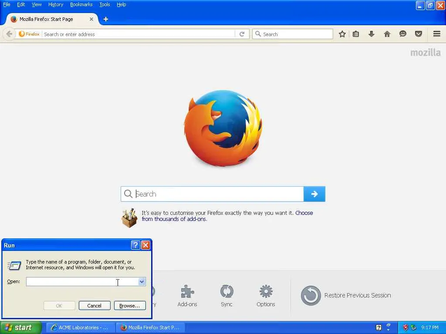Screen dimensions: 446x334
Task: Click the central page Search field
Action: click(x=212, y=194)
